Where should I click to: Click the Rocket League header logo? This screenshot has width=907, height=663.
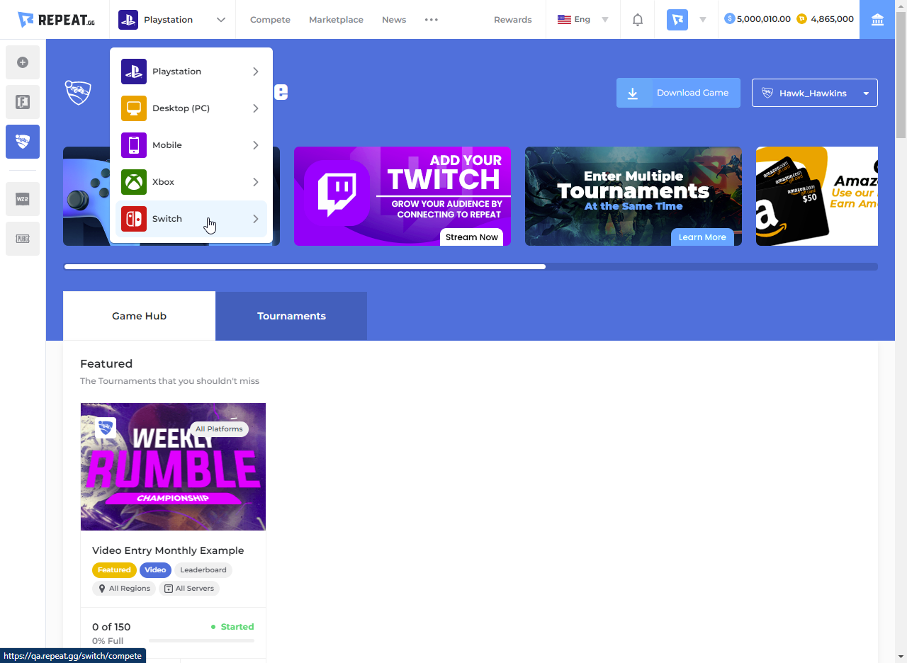coord(79,93)
